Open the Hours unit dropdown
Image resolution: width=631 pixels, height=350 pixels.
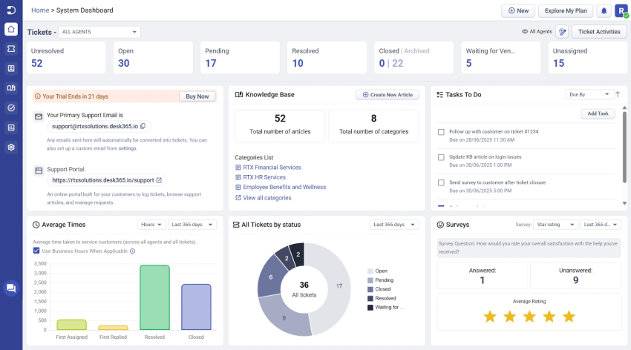[x=150, y=225]
